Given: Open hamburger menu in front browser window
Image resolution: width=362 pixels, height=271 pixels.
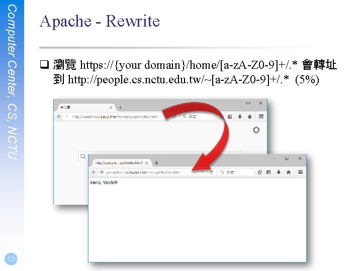Looking at the screenshot, I should [x=300, y=172].
